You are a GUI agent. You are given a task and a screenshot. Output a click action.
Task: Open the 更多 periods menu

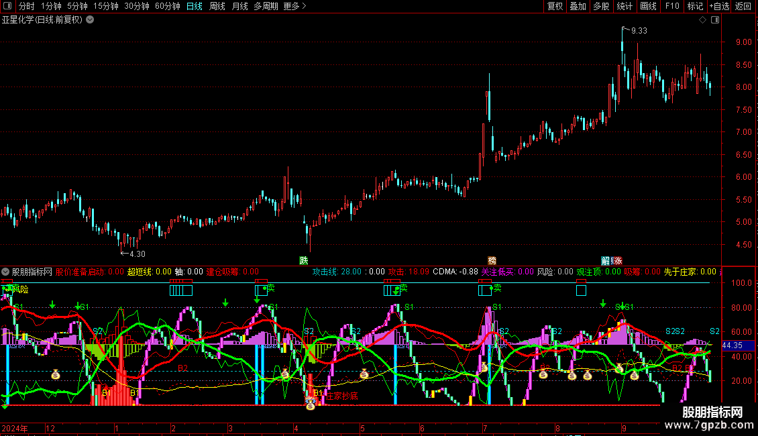(x=294, y=7)
